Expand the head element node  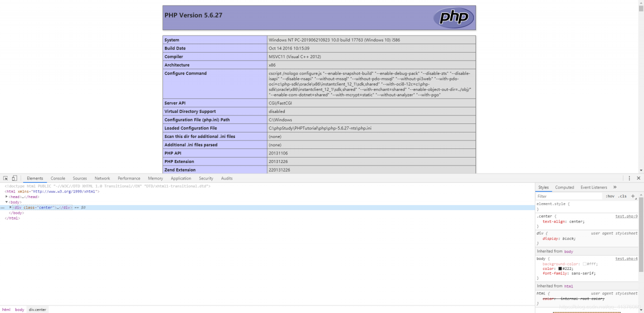7,197
